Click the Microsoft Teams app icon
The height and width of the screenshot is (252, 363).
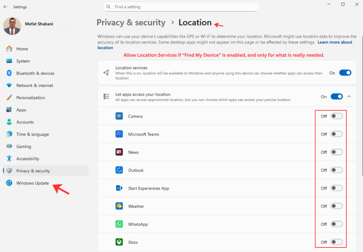119,134
